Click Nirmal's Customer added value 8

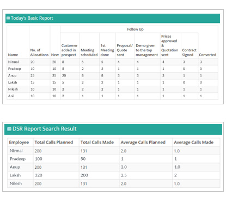pos(63,62)
